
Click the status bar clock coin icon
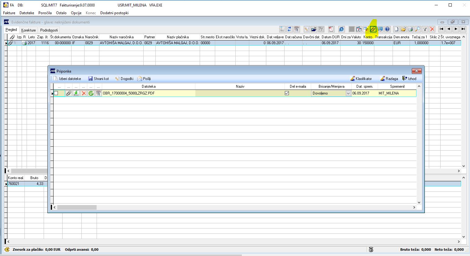[x=371, y=250]
